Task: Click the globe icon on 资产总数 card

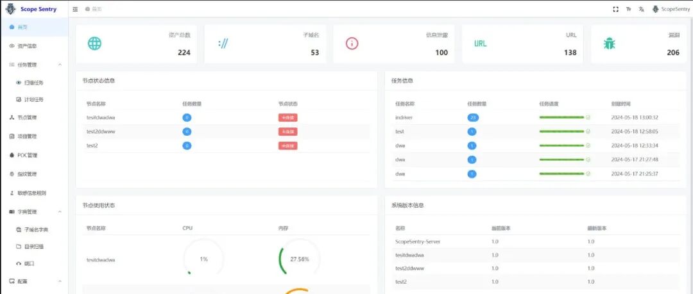Action: click(x=94, y=44)
